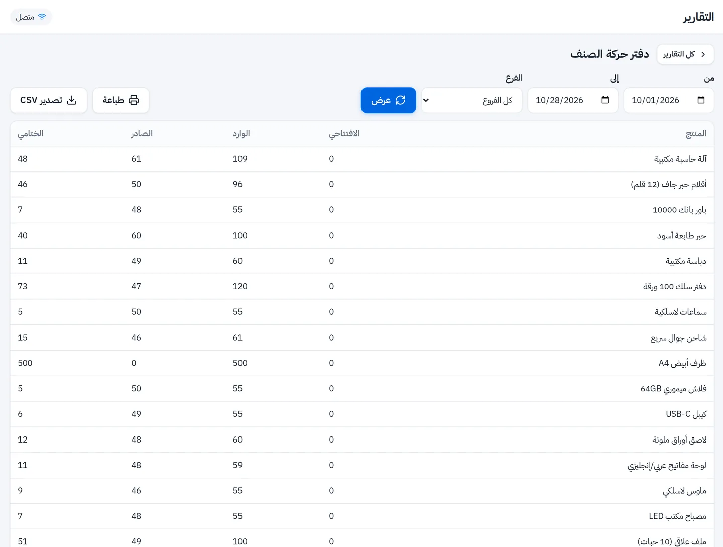Refresh the report with the عرض button
This screenshot has height=547, width=723.
(x=389, y=100)
